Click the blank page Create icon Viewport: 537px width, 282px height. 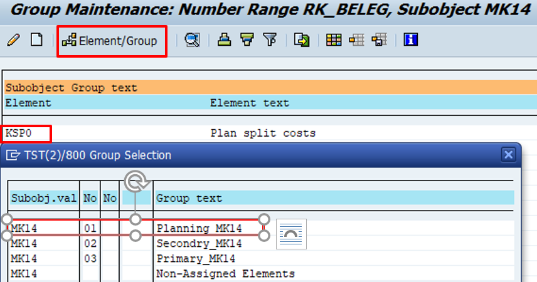(37, 40)
